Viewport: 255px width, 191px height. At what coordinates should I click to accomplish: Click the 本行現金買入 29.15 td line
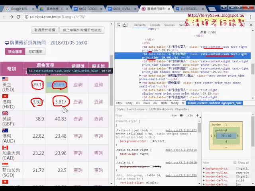pyautogui.click(x=194, y=49)
